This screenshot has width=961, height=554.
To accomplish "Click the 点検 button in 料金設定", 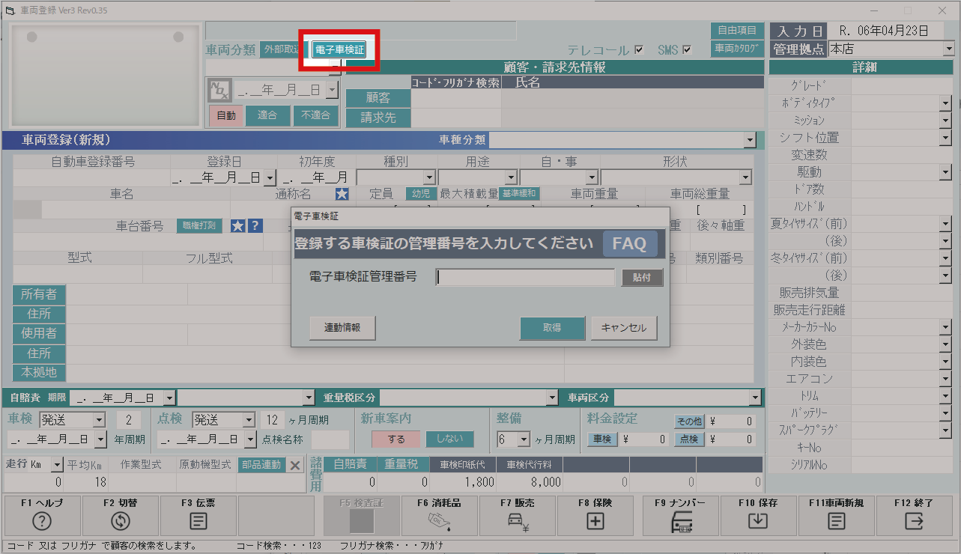I will 688,439.
